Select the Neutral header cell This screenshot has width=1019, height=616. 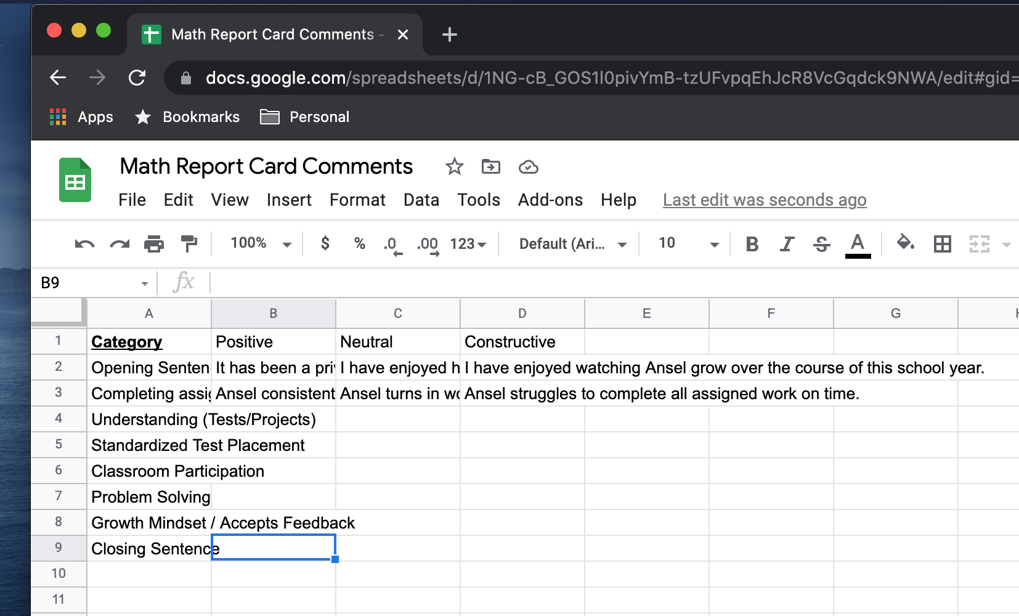[398, 341]
